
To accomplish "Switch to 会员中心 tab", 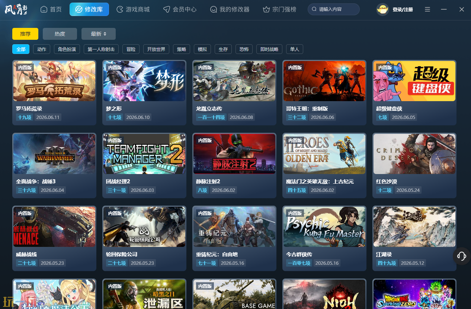I will pos(180,9).
